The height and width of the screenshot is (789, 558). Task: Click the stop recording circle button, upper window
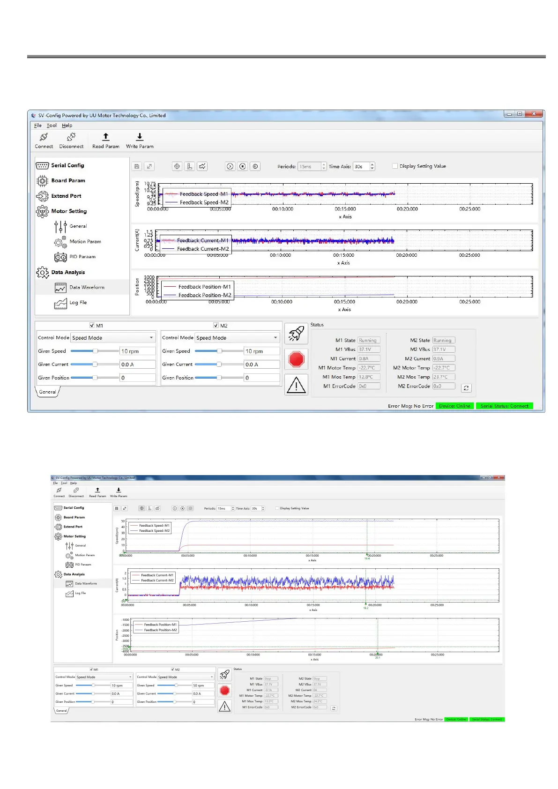[243, 166]
